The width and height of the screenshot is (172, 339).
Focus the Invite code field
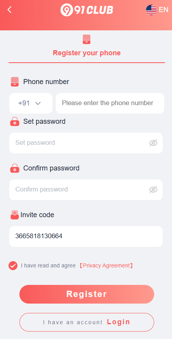[86, 236]
